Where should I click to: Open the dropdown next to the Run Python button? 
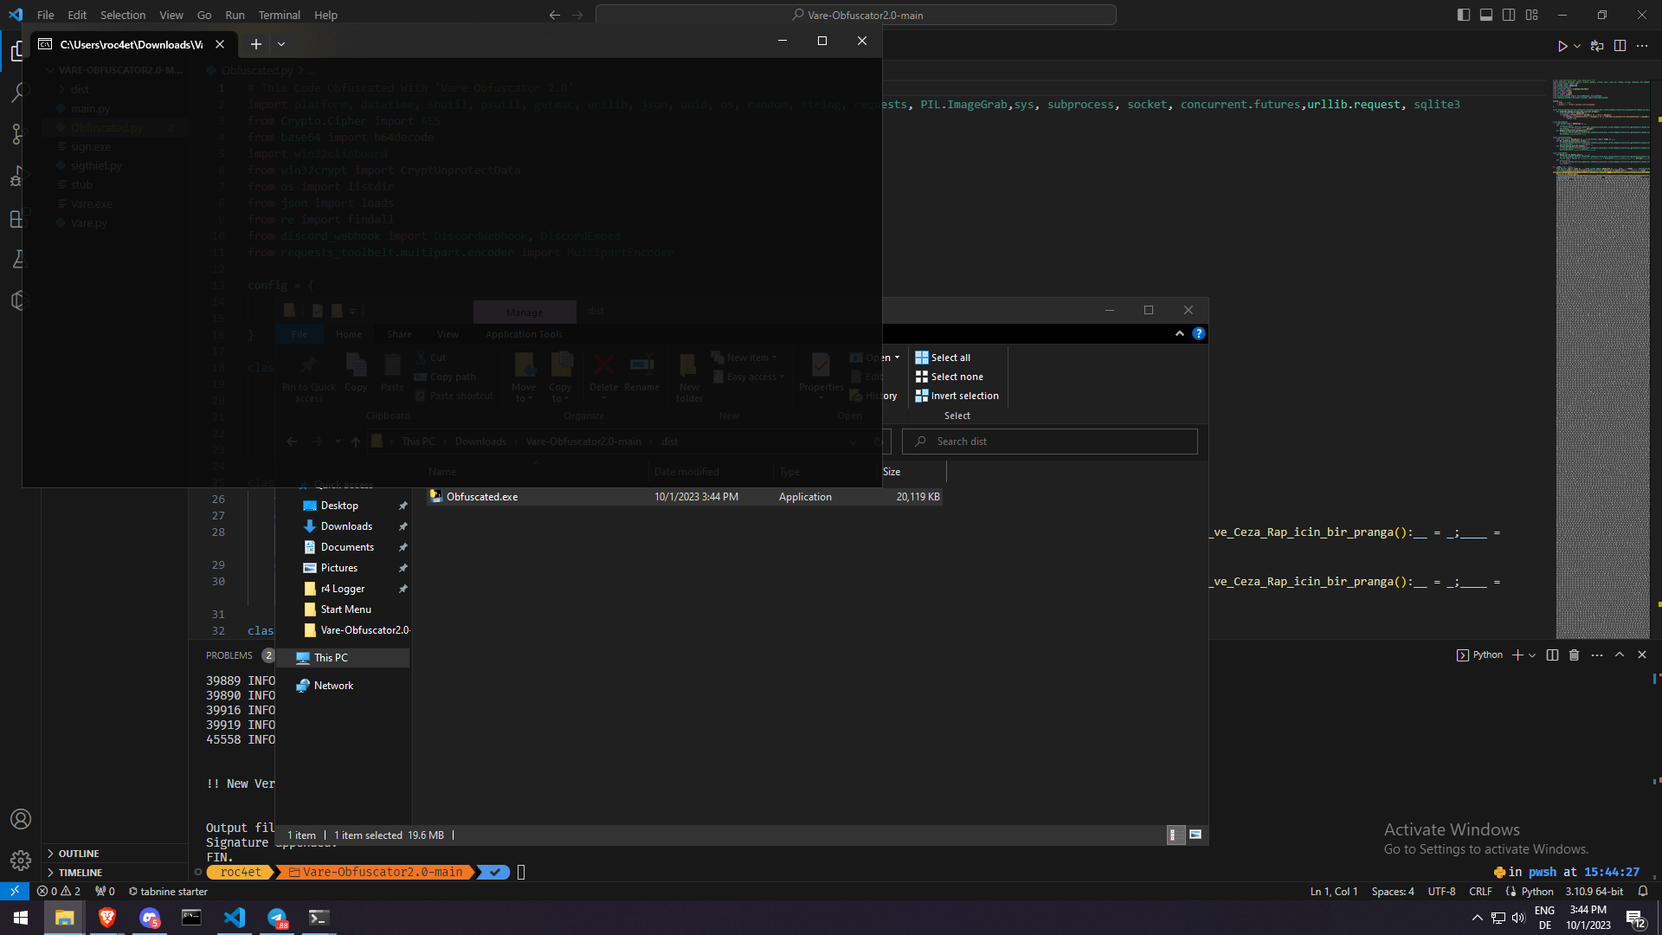pos(1577,46)
